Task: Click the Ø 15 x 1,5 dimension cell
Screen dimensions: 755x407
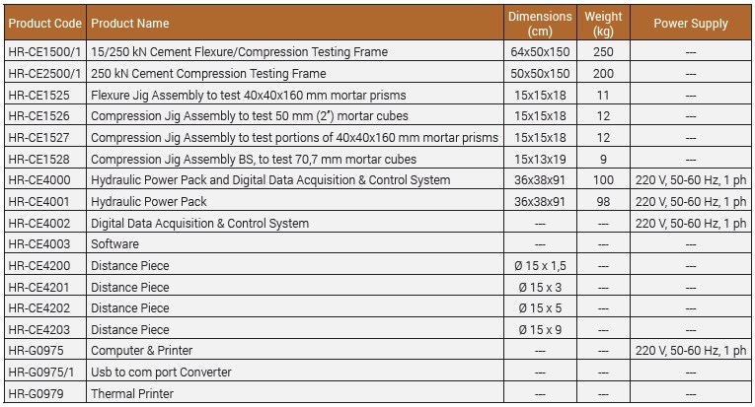Action: (540, 265)
